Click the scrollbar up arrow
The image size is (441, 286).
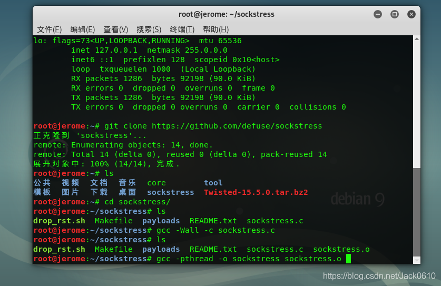pos(417,39)
